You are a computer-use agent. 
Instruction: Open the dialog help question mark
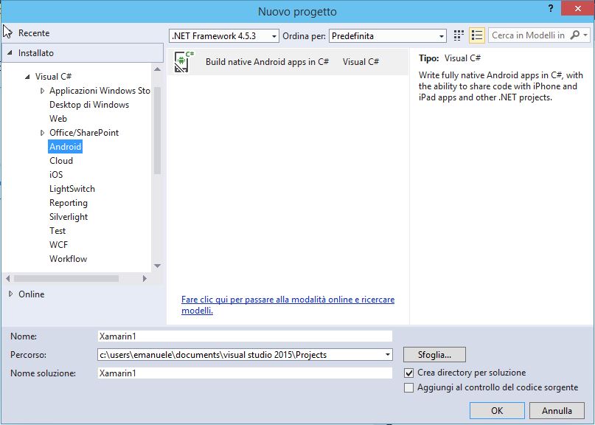pyautogui.click(x=551, y=8)
